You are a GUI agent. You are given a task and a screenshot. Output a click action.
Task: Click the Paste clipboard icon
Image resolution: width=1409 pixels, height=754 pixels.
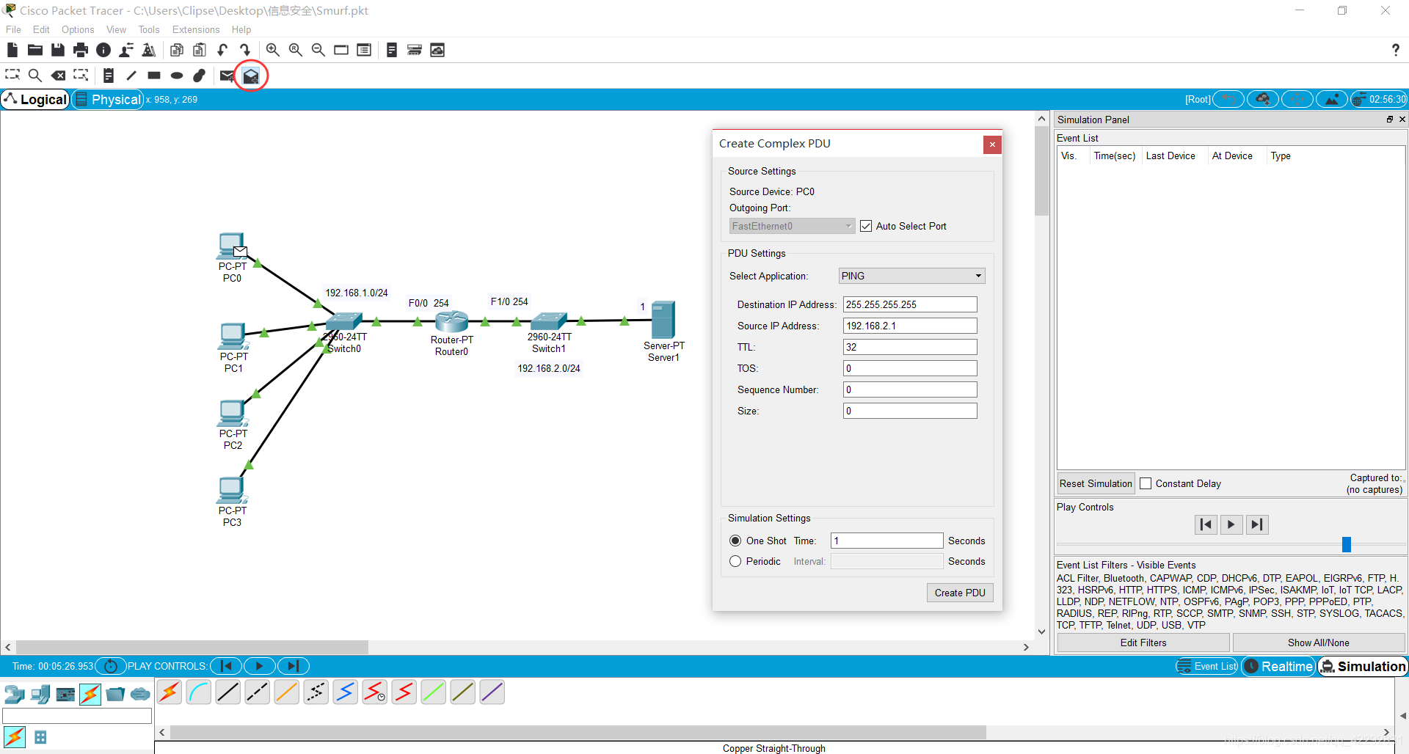pyautogui.click(x=200, y=50)
